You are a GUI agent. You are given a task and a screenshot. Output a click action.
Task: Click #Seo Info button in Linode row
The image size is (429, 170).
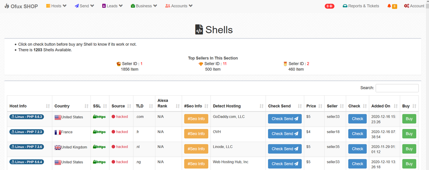click(196, 149)
